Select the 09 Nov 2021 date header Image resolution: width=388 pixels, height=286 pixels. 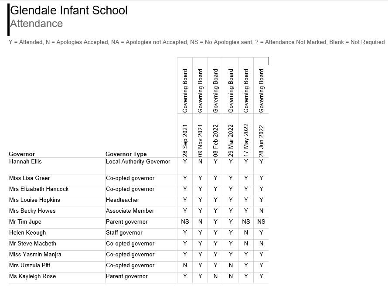[x=200, y=140]
